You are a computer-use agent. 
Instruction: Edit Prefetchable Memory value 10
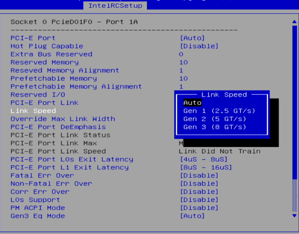(x=183, y=78)
